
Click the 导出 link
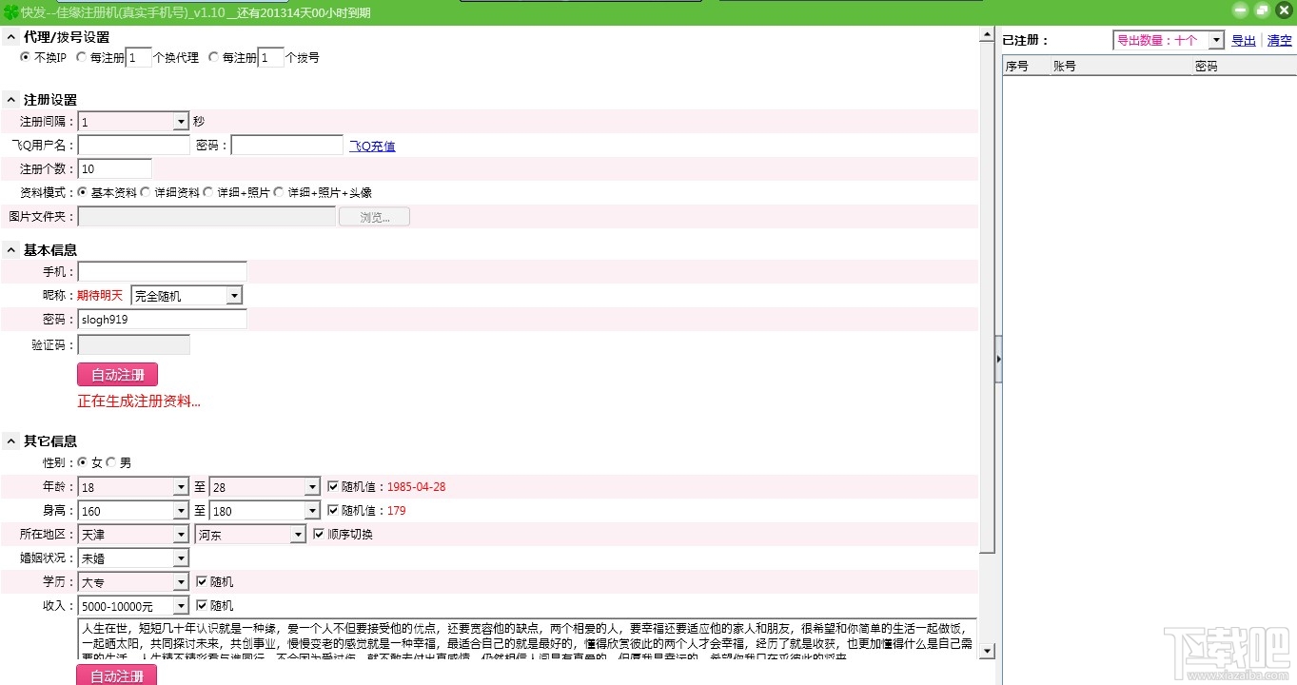pyautogui.click(x=1244, y=41)
